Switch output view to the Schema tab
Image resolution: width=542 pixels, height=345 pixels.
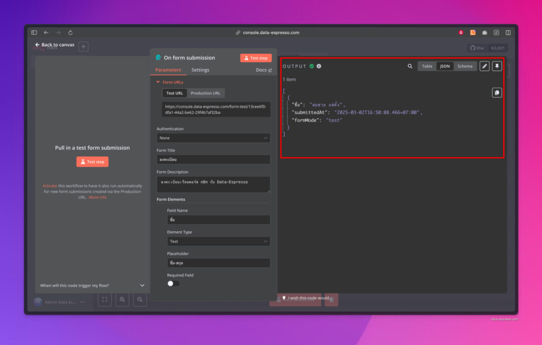(x=465, y=66)
